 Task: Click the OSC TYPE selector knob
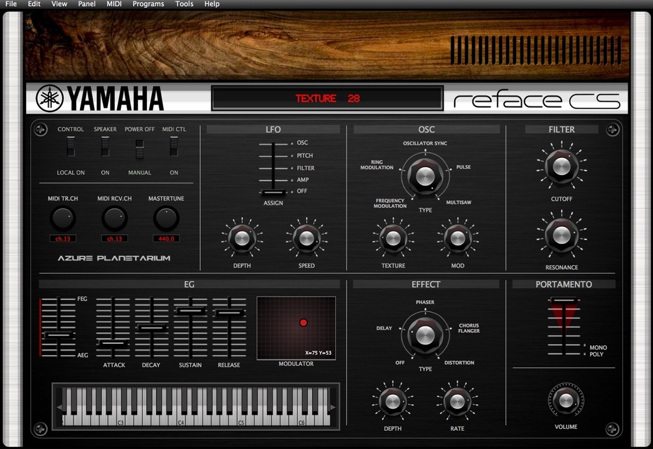coord(425,176)
